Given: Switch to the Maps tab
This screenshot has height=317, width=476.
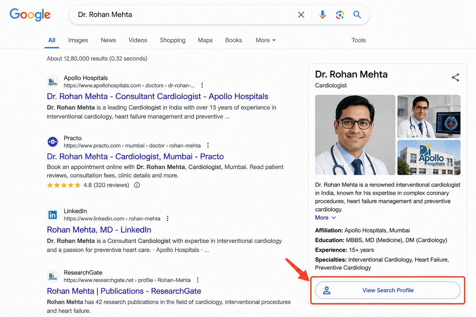Looking at the screenshot, I should click(x=205, y=40).
